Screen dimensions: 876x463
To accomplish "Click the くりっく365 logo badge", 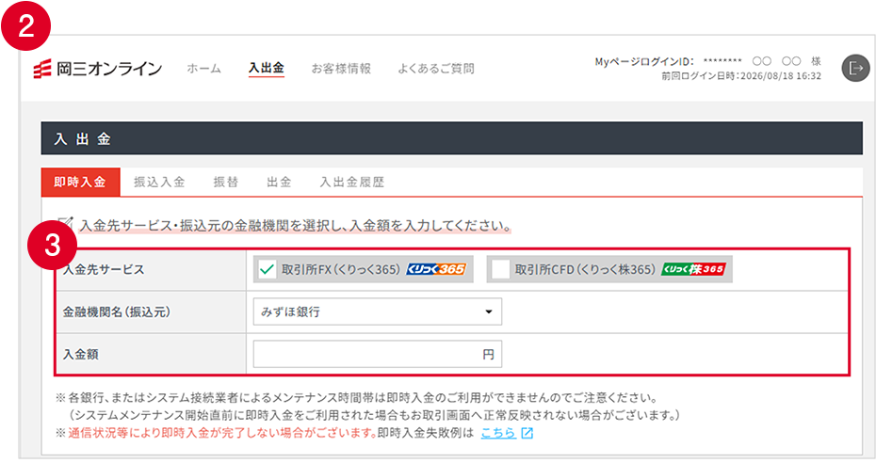I will coord(436,269).
